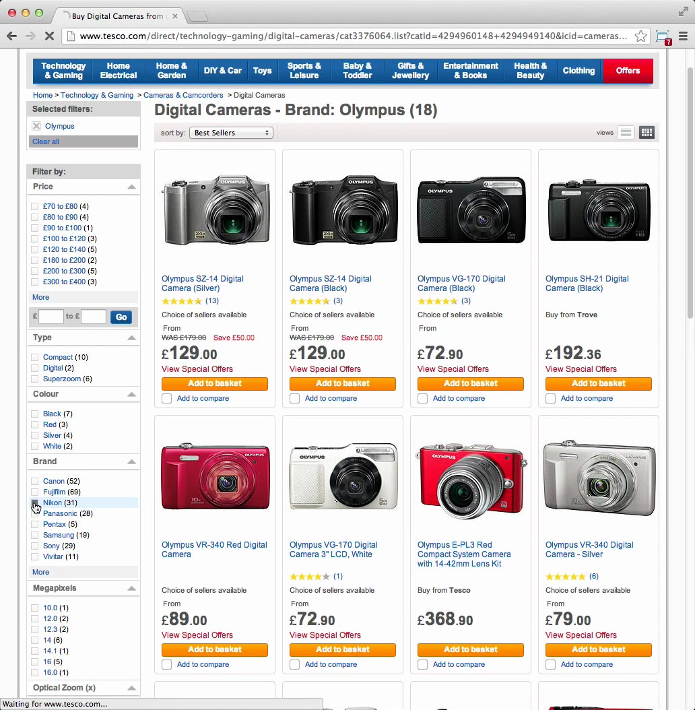Collapse the Price filter section

(131, 187)
